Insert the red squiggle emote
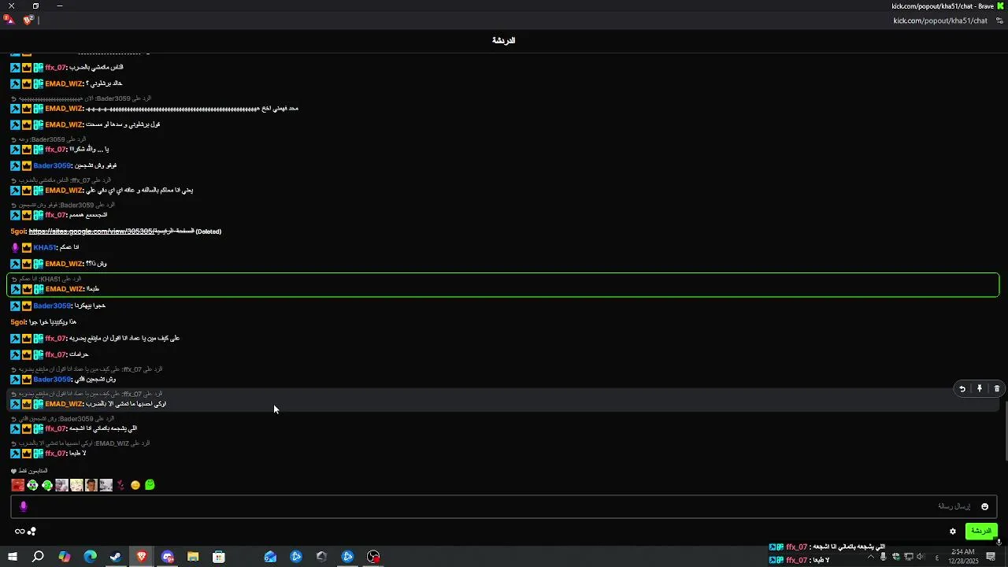 (120, 485)
